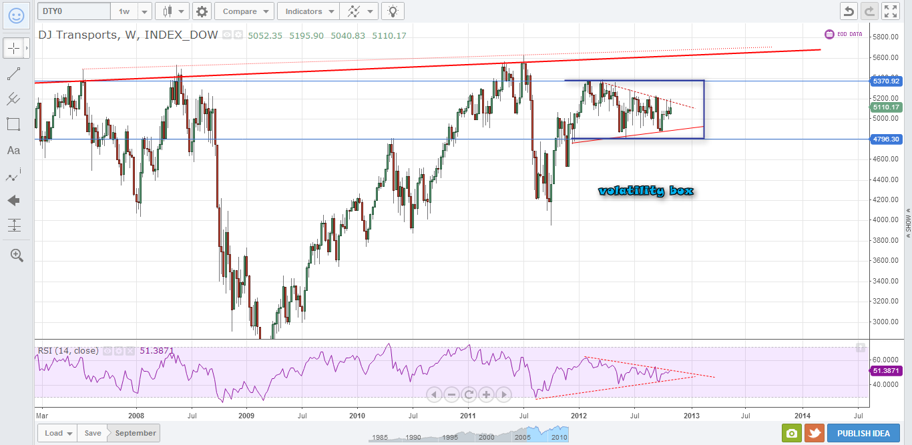Open the Compare dropdown
This screenshot has height=445, width=912.
(244, 11)
